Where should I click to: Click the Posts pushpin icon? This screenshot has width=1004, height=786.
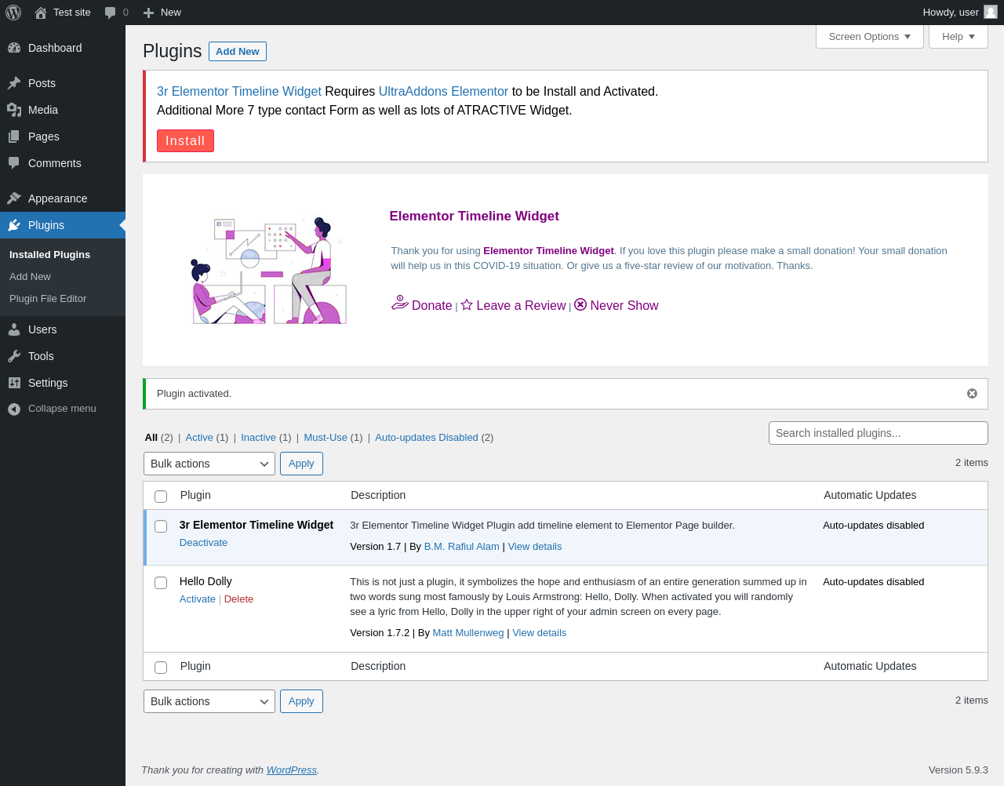(14, 83)
